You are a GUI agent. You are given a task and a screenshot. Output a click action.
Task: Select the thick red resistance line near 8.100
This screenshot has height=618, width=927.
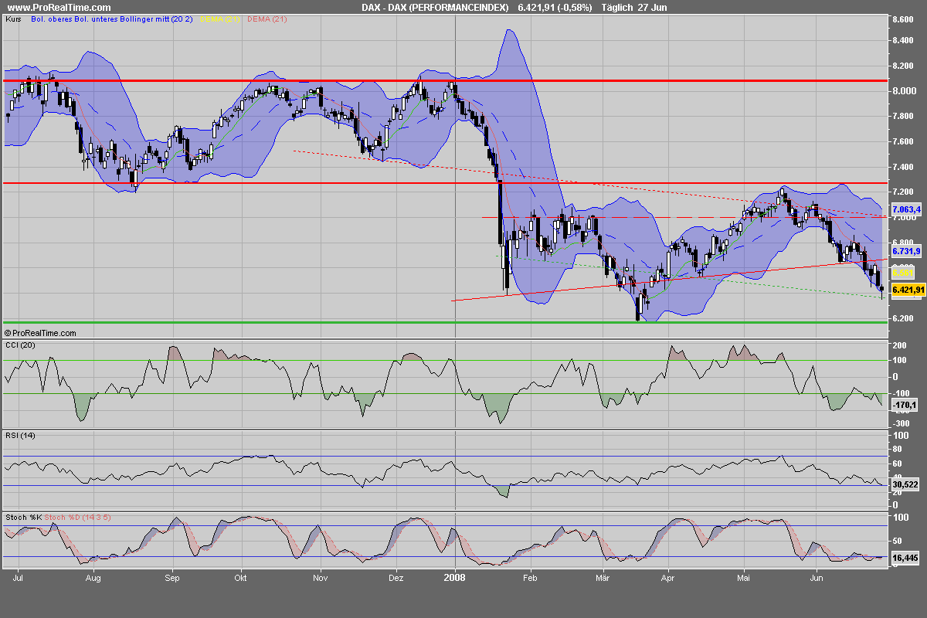444,80
